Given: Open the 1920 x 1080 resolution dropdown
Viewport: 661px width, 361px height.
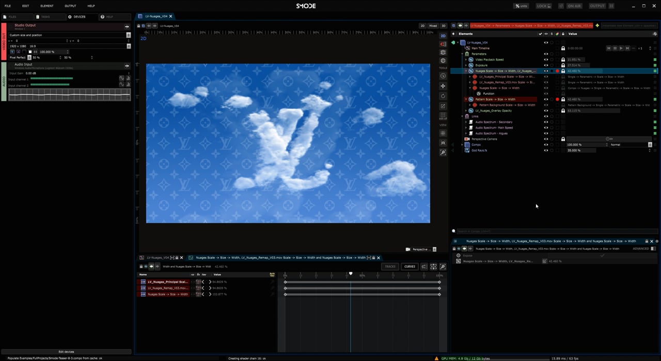Looking at the screenshot, I should tap(129, 46).
